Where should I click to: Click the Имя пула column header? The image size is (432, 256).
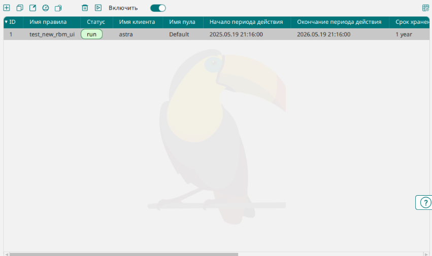tap(182, 22)
